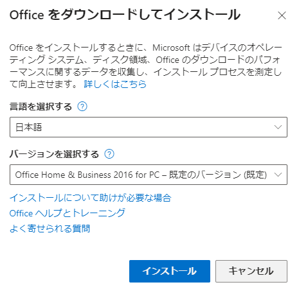This screenshot has width=299, height=296.
Task: Click the Office をダウンロードしてインストール title
Action: pyautogui.click(x=125, y=15)
